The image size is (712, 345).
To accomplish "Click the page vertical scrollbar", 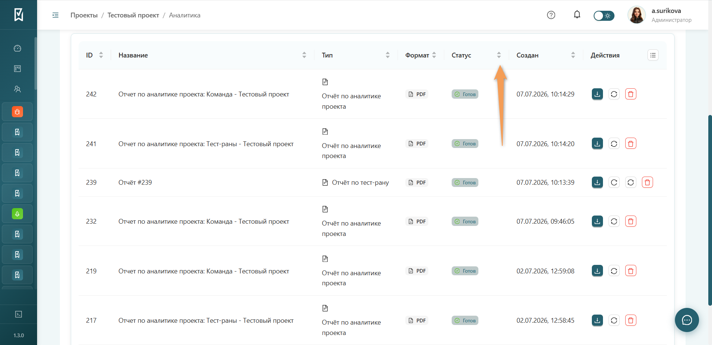I will tap(710, 210).
